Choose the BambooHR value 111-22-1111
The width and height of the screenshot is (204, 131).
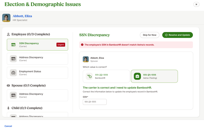106,76
